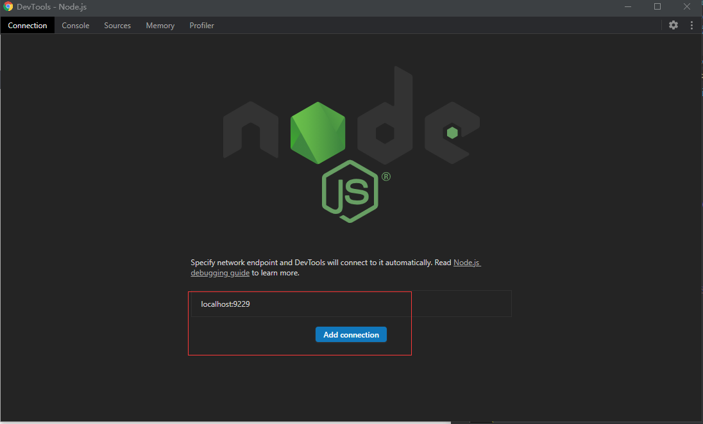
Task: Click the Add connection button
Action: click(351, 334)
